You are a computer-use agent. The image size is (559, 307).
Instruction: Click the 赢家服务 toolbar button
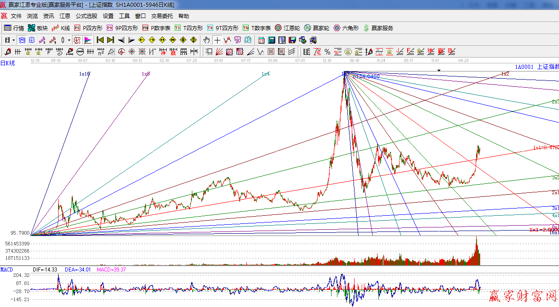point(378,28)
